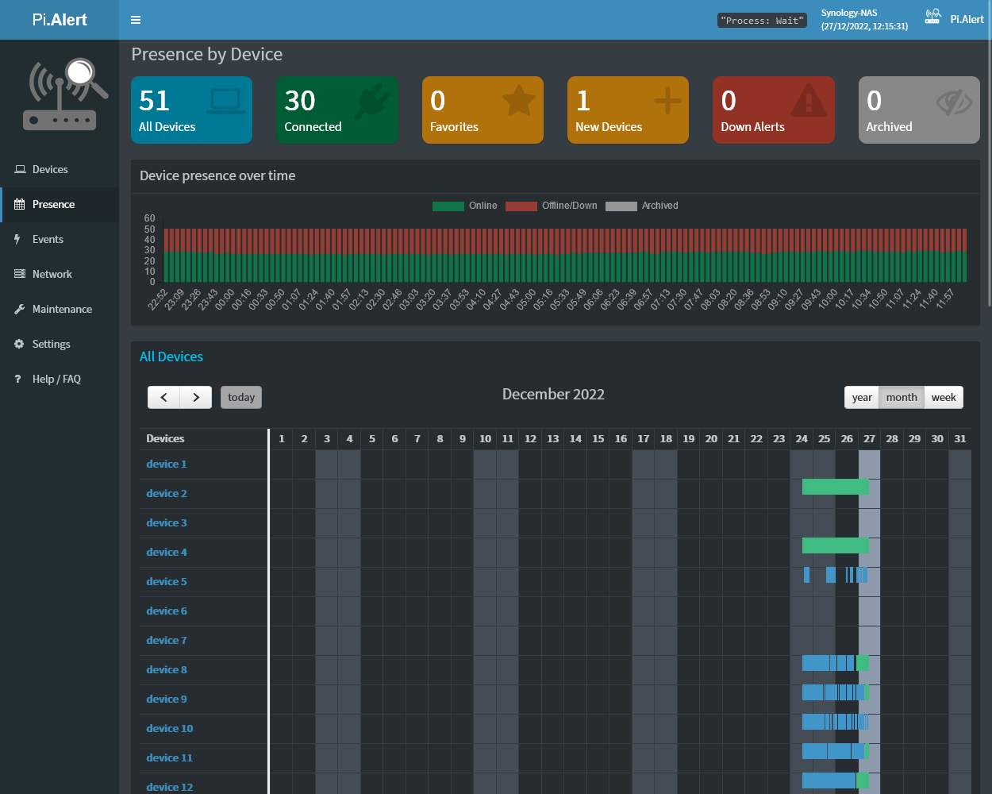This screenshot has height=794, width=992.
Task: Click the Synology-NAS header entry
Action: [x=863, y=19]
